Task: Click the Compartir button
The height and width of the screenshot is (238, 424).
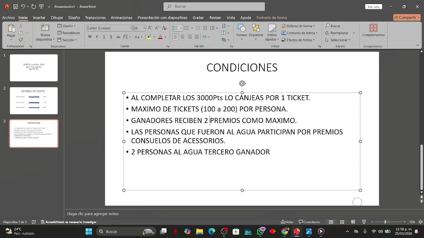Action: tap(407, 18)
